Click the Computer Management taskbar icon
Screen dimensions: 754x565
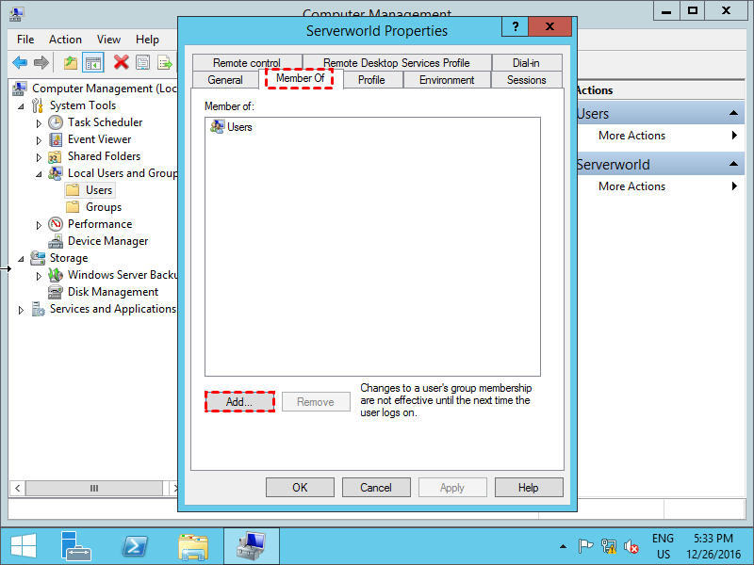[x=251, y=546]
